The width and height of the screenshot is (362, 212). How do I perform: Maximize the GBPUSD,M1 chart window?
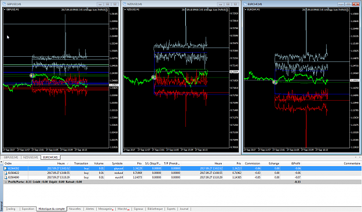[x=108, y=4]
